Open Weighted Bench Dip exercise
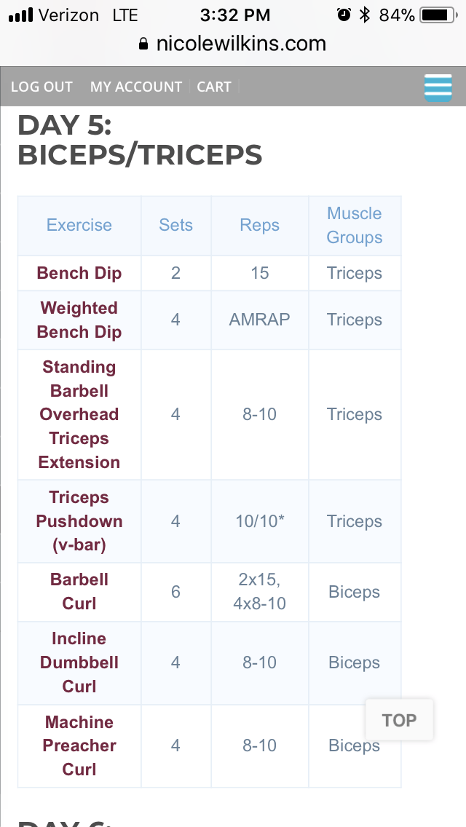 pyautogui.click(x=79, y=320)
